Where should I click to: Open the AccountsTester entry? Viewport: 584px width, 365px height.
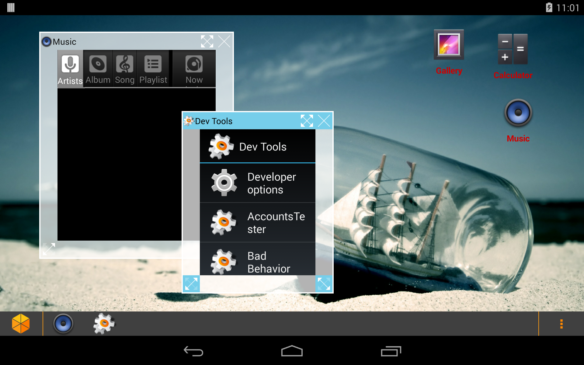click(257, 223)
